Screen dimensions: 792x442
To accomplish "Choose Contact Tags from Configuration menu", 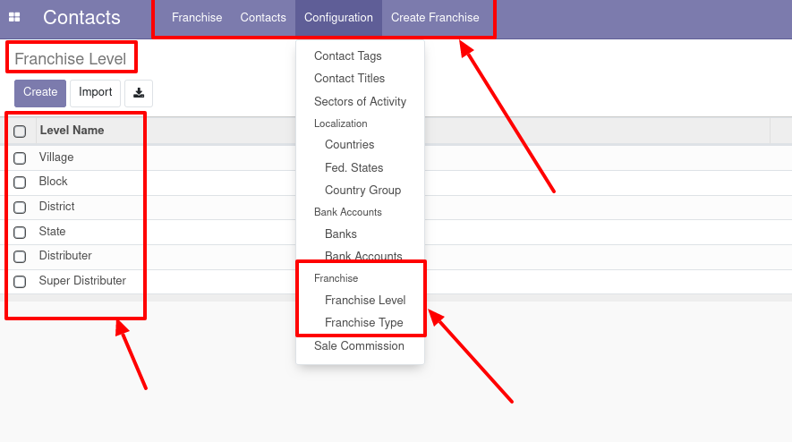I will (348, 55).
